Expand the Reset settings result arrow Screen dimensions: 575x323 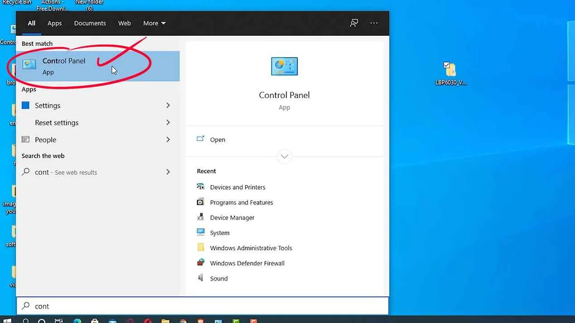tap(168, 123)
